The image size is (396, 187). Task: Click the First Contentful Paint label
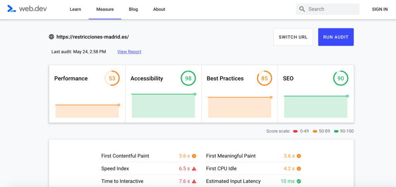(125, 156)
